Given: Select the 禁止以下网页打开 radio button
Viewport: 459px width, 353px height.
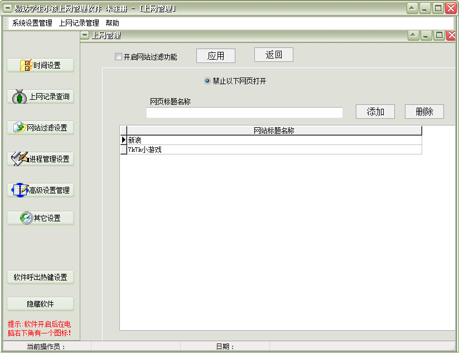Looking at the screenshot, I should point(207,81).
